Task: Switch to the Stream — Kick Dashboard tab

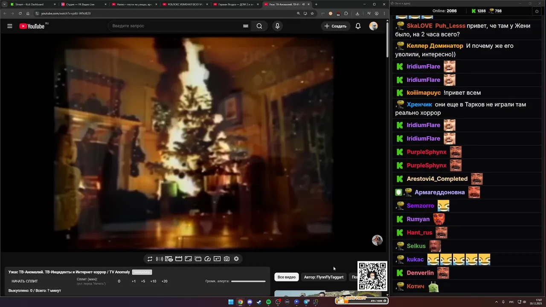Action: tap(33, 4)
